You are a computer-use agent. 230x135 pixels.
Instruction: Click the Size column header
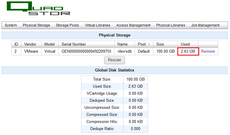165,44
